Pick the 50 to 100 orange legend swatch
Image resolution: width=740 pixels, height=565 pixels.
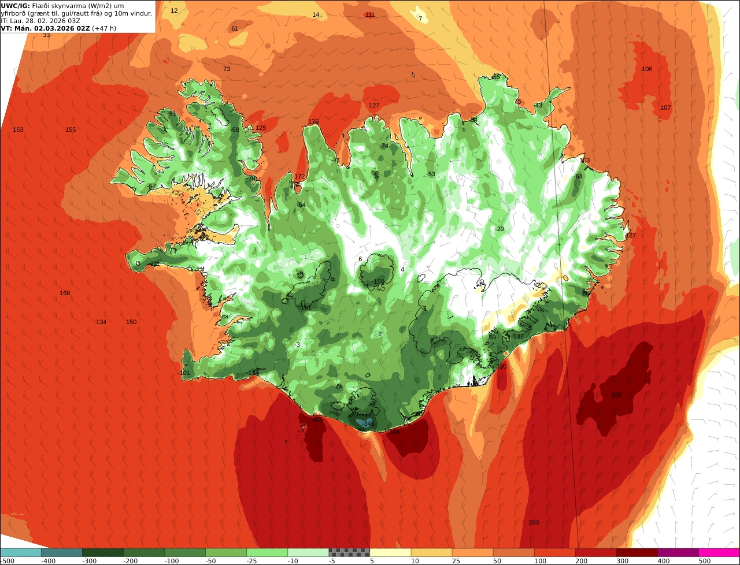513,552
